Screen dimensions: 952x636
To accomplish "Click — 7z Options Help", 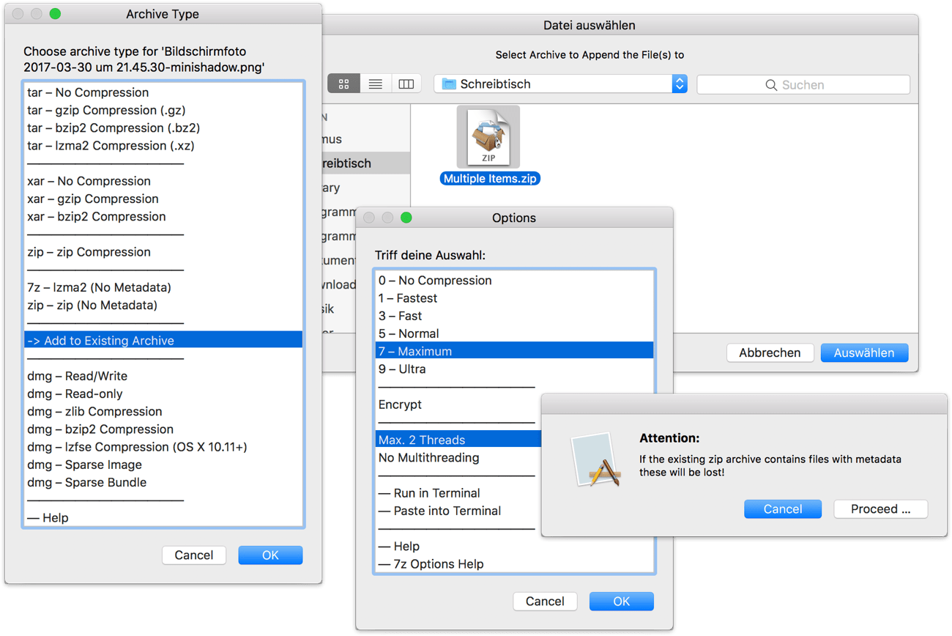I will point(514,564).
